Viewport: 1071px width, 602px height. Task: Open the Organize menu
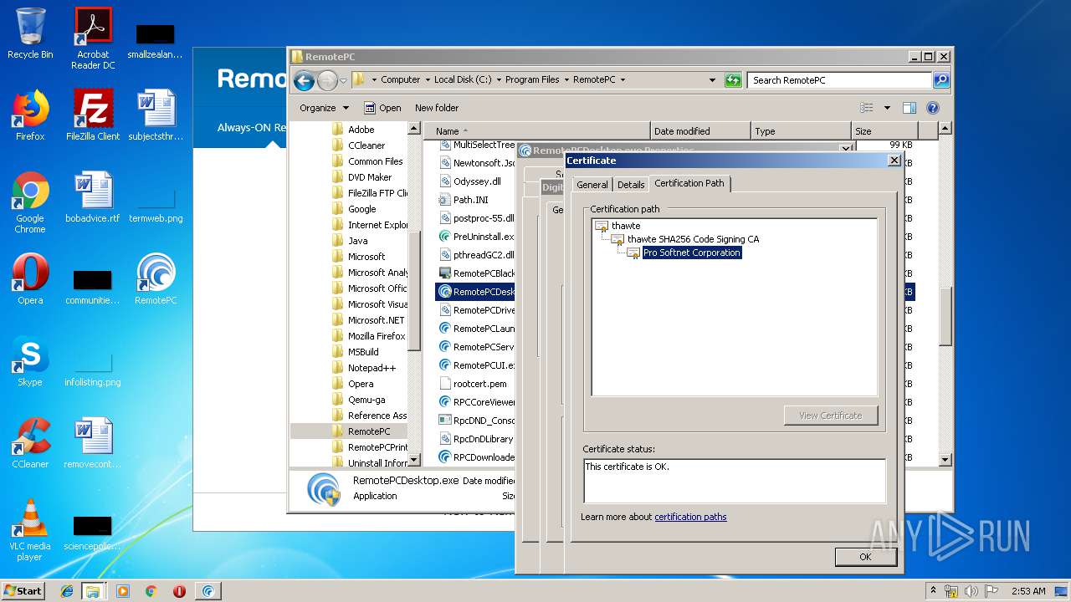[x=324, y=108]
